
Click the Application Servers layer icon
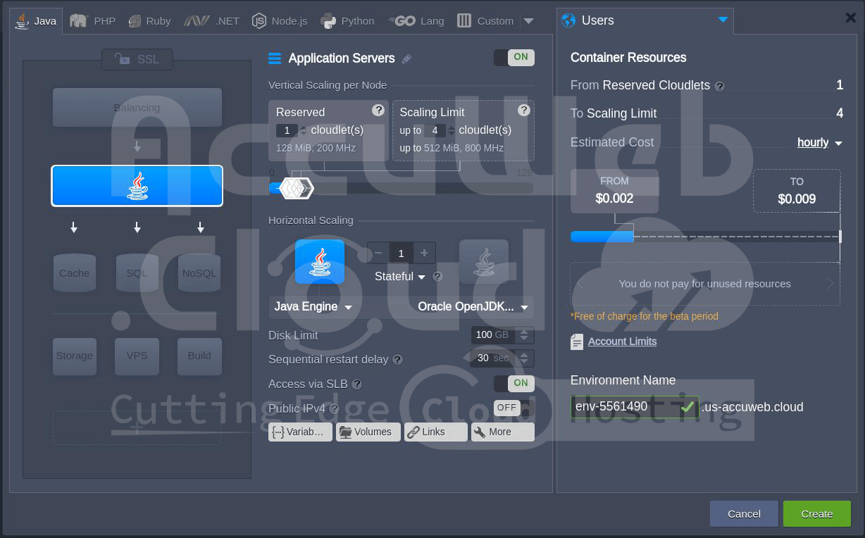tap(275, 58)
